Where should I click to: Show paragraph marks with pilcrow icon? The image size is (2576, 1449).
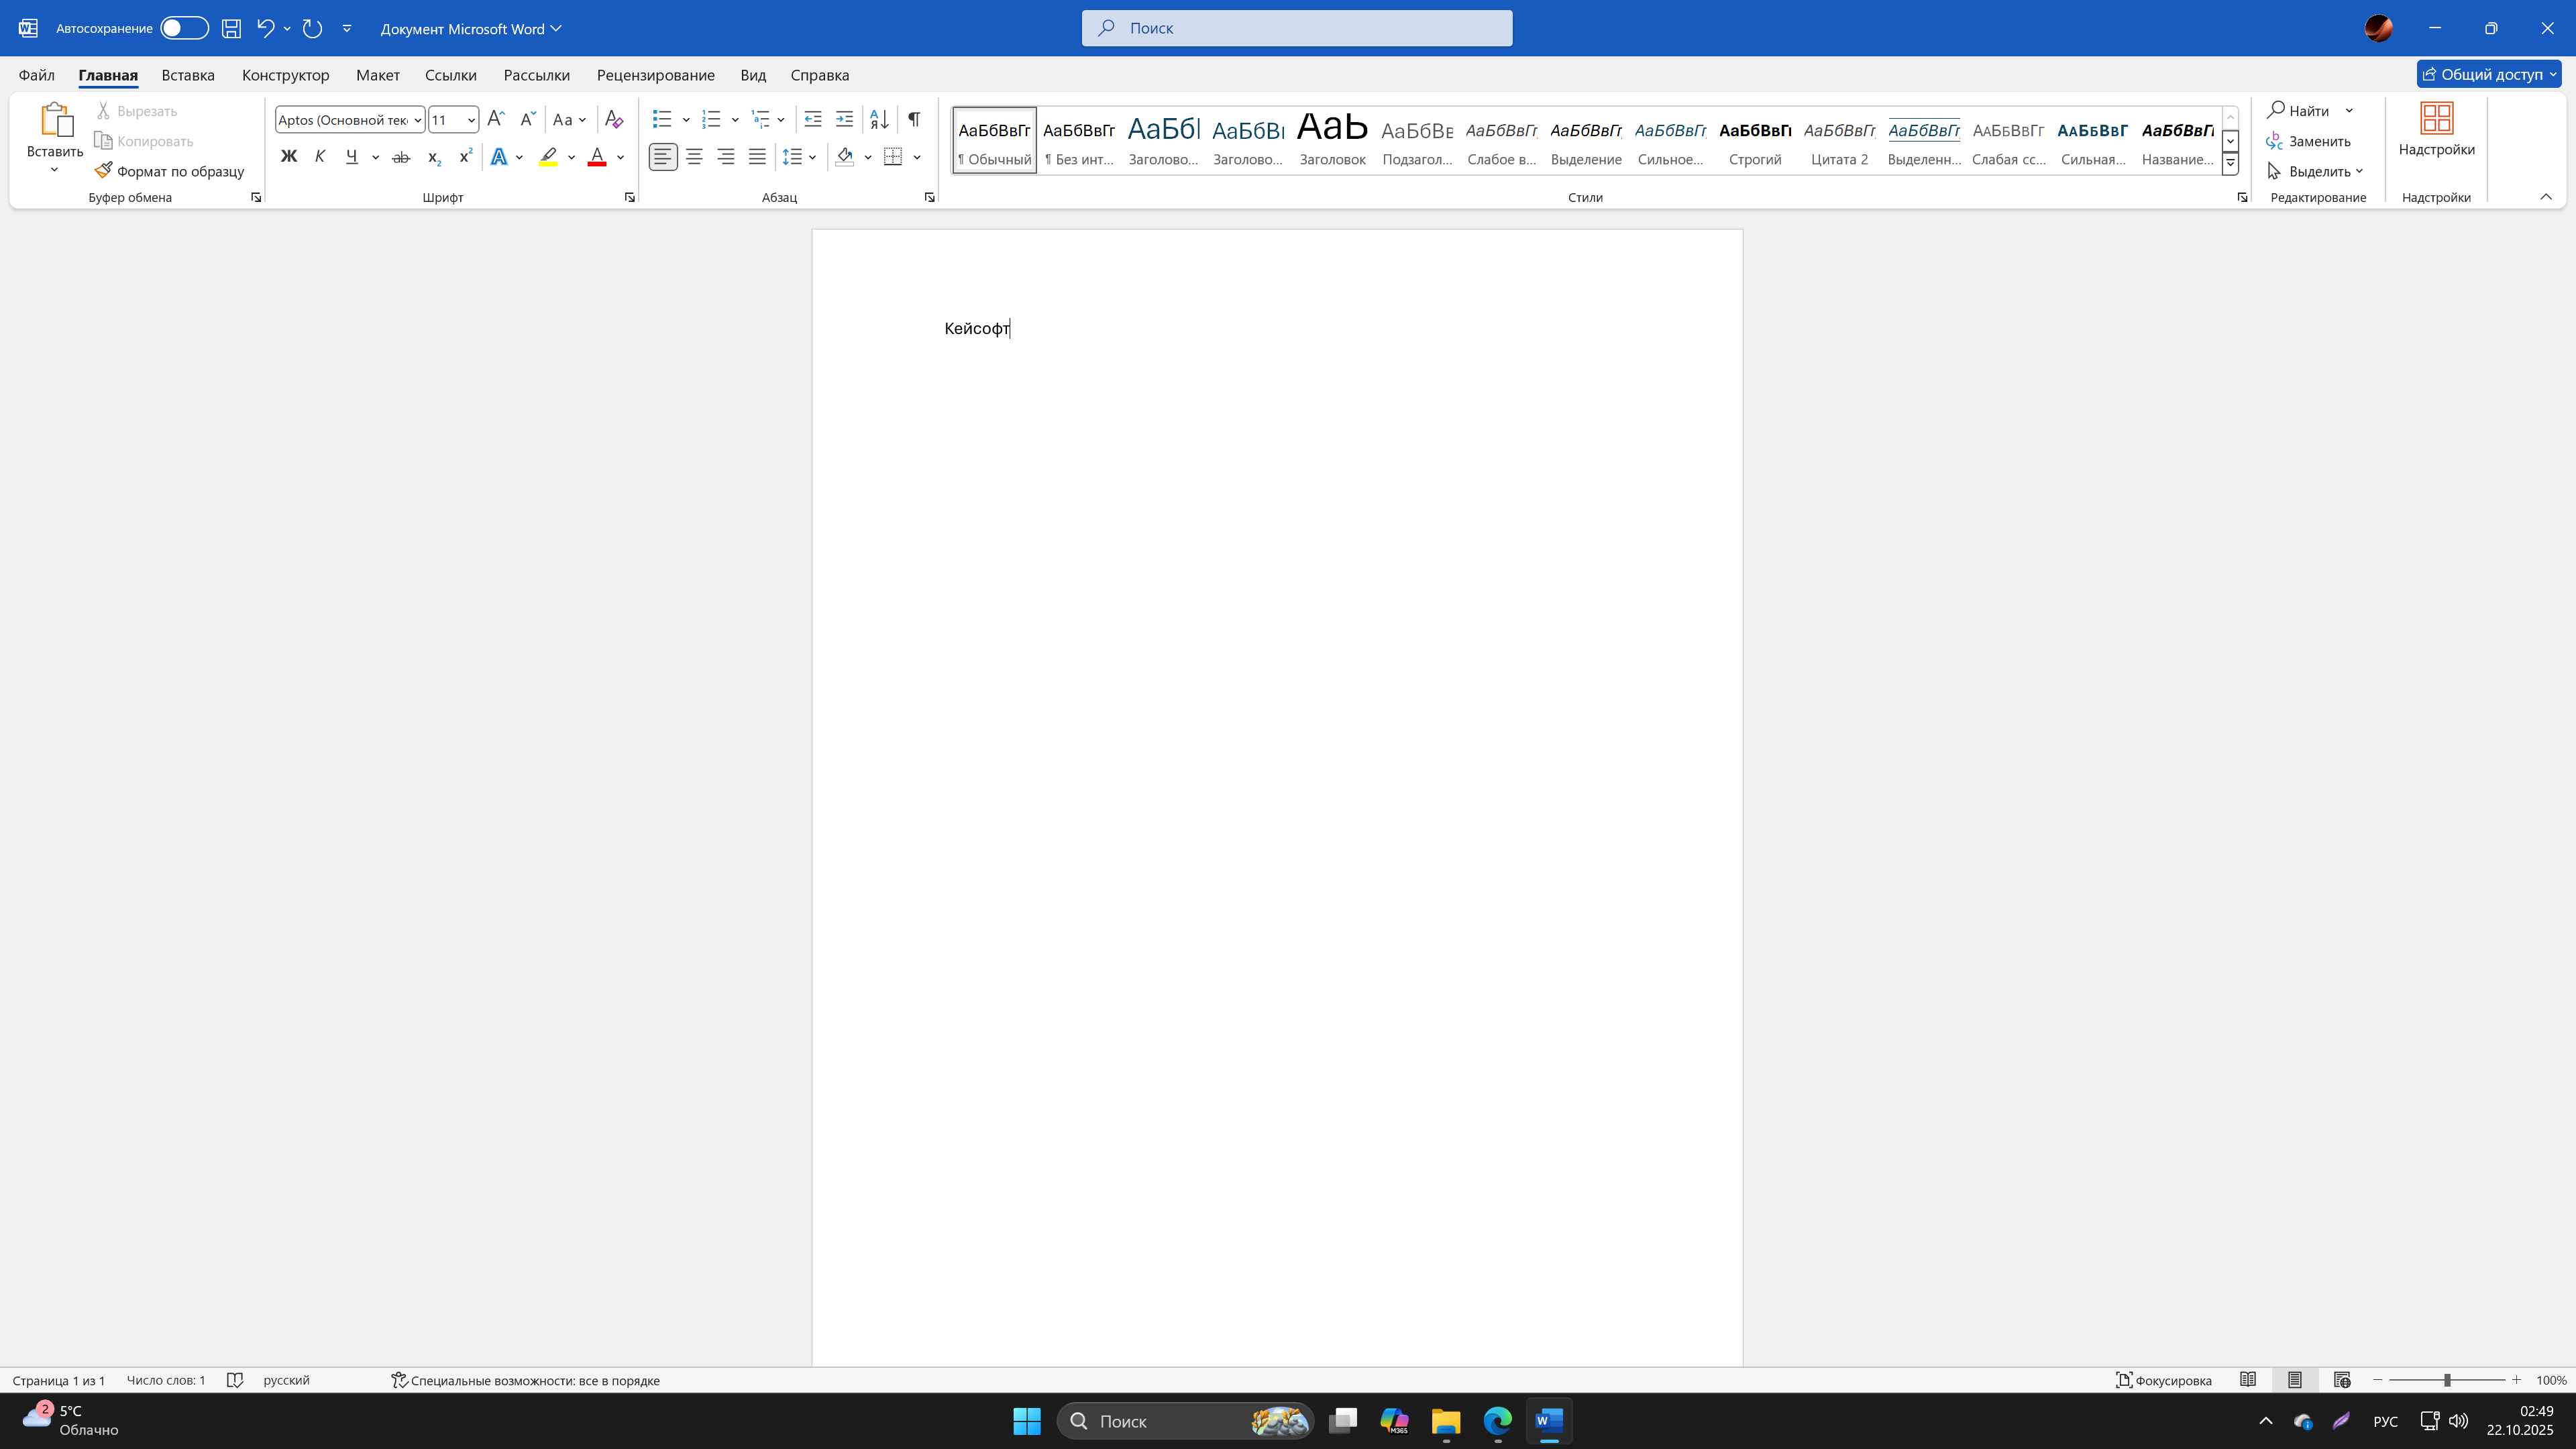[x=914, y=119]
